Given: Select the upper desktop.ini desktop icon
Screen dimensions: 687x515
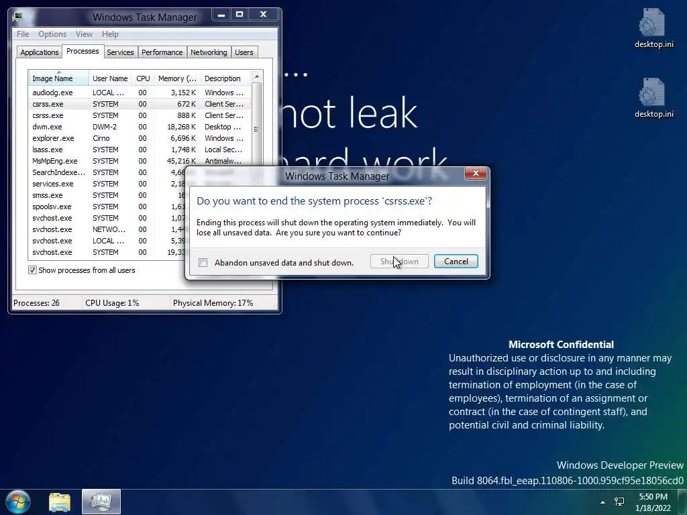Looking at the screenshot, I should (x=653, y=28).
